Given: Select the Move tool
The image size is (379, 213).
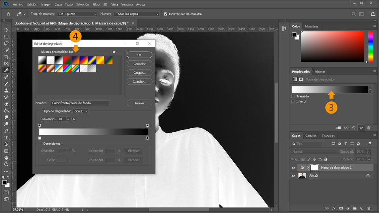Looking at the screenshot, I should [6, 30].
